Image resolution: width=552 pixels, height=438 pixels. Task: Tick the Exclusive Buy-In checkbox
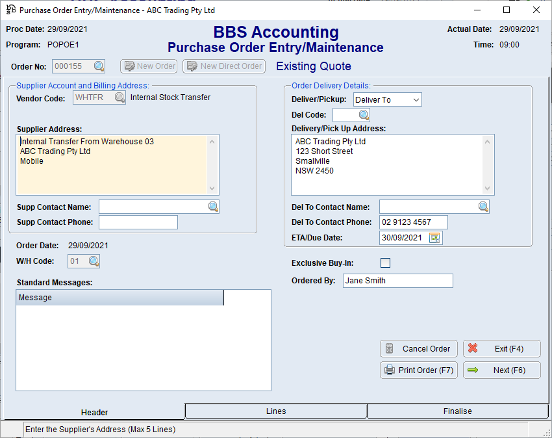point(385,263)
